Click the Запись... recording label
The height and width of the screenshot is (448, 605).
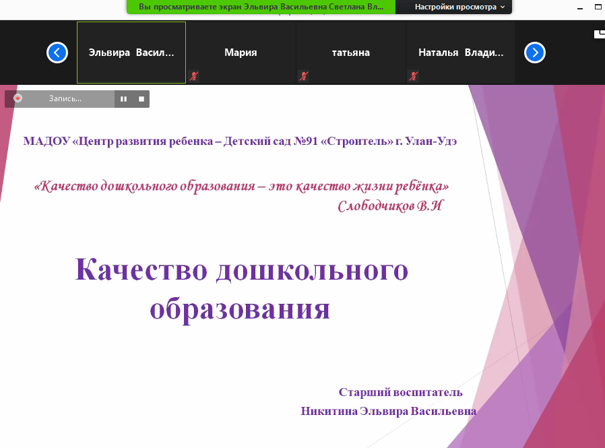click(x=65, y=99)
